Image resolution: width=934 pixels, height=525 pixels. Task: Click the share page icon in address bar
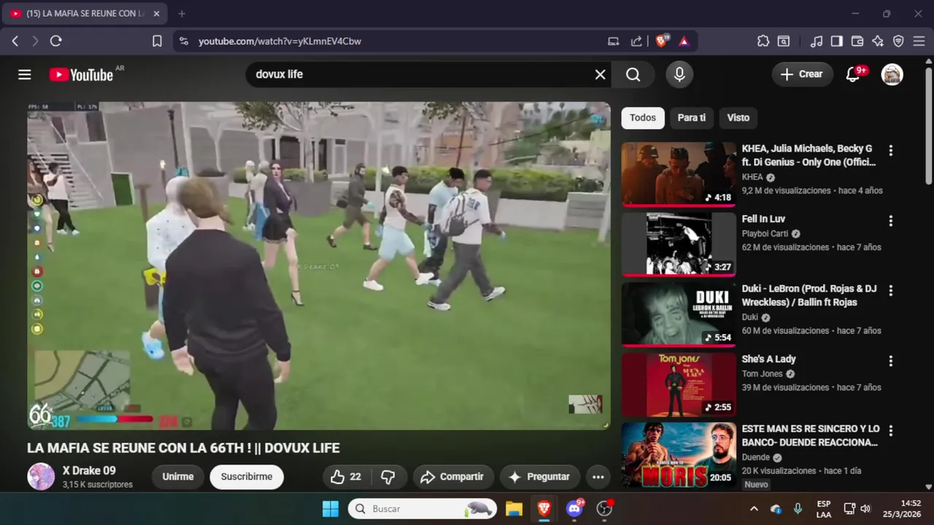(x=636, y=41)
